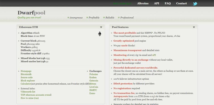The width and height of the screenshot is (214, 105).
Task: Open the Block explorer link
Action: [28, 81]
